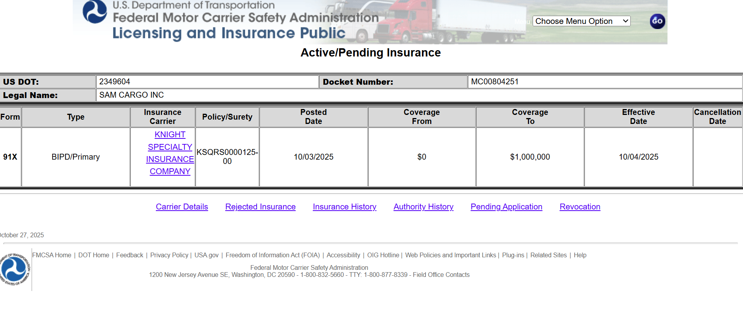Click the DOT logo in header banner
This screenshot has width=743, height=322.
[x=95, y=12]
